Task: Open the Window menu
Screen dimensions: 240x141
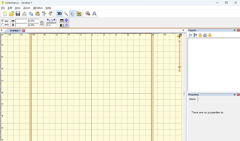Action: [38, 8]
